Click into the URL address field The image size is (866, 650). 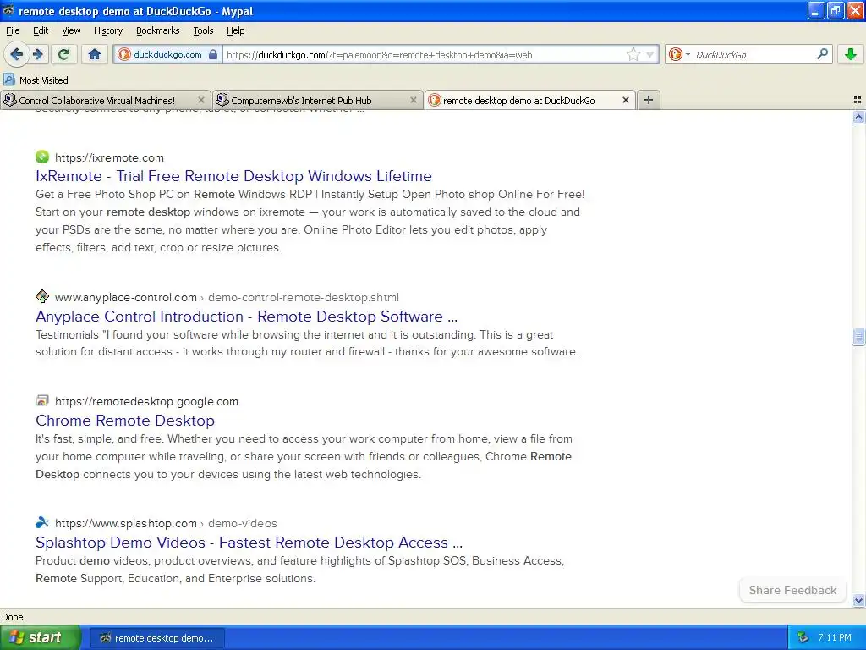(425, 54)
